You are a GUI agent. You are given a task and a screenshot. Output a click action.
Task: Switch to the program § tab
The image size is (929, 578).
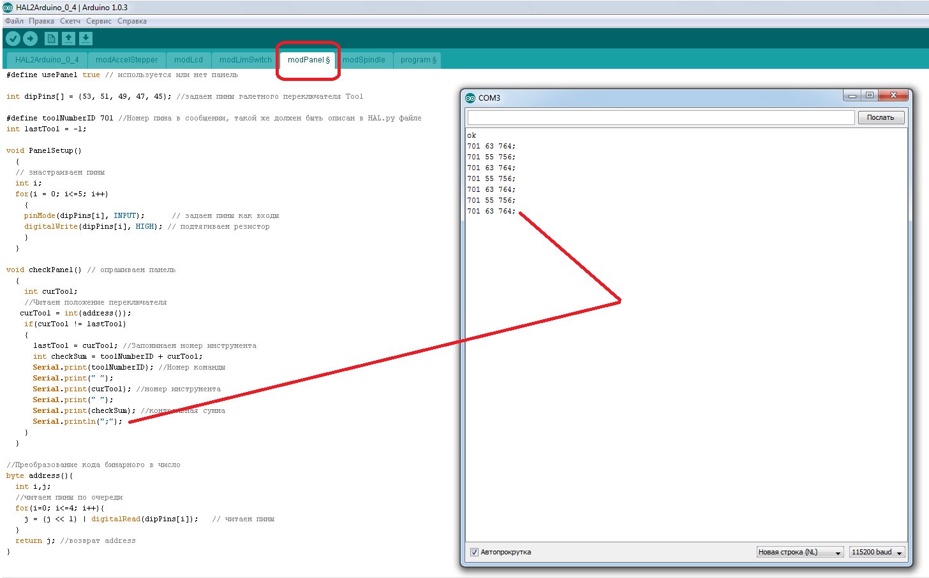tap(419, 60)
